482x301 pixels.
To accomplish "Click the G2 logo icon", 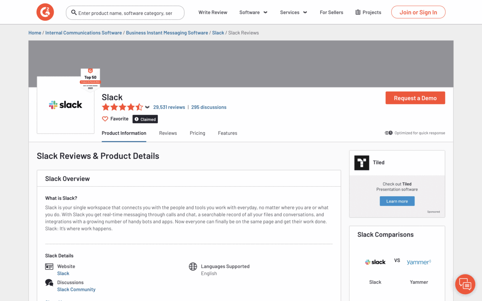I will click(x=45, y=12).
